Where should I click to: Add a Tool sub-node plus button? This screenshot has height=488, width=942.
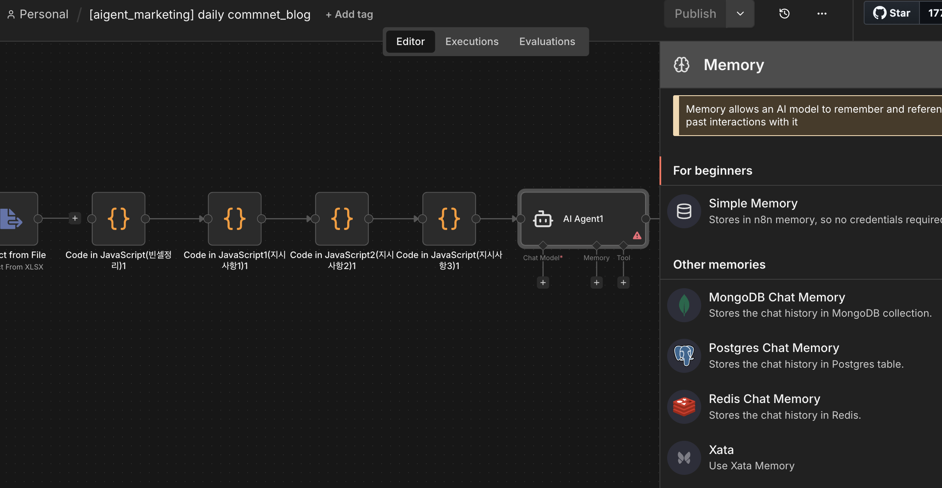[623, 282]
